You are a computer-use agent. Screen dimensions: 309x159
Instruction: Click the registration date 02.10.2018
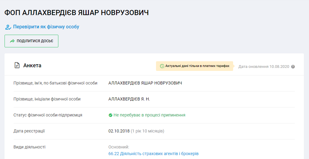click(119, 131)
